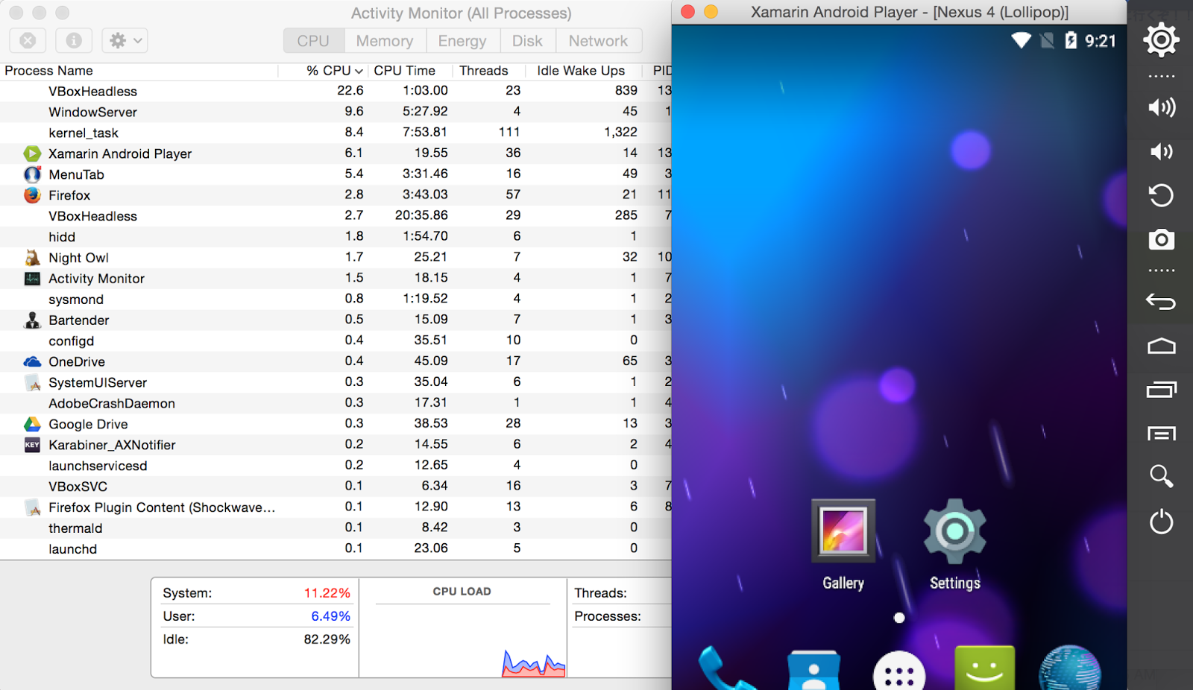Lower volume in Android Player sidebar
1193x690 pixels.
[x=1161, y=152]
